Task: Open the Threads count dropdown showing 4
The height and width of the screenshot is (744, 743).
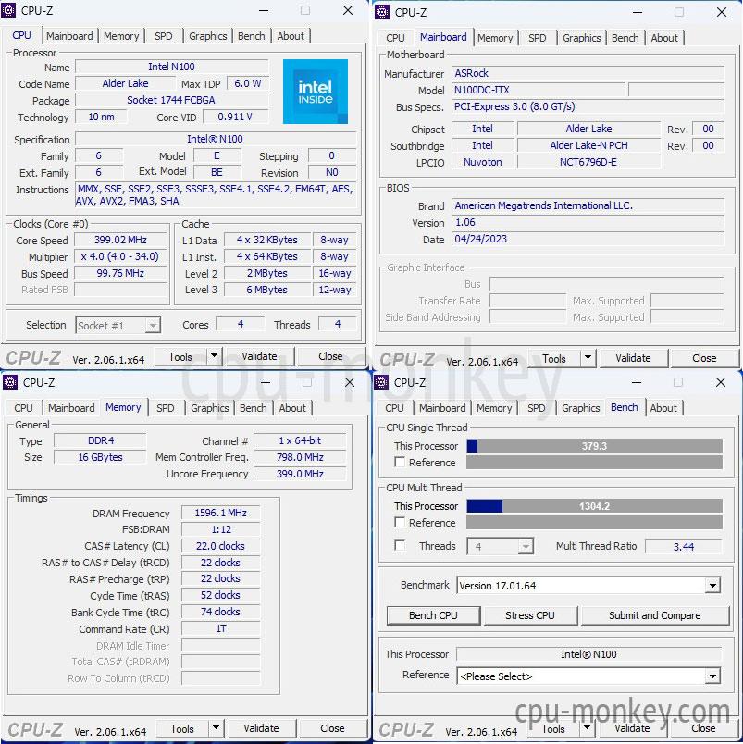Action: tap(526, 547)
